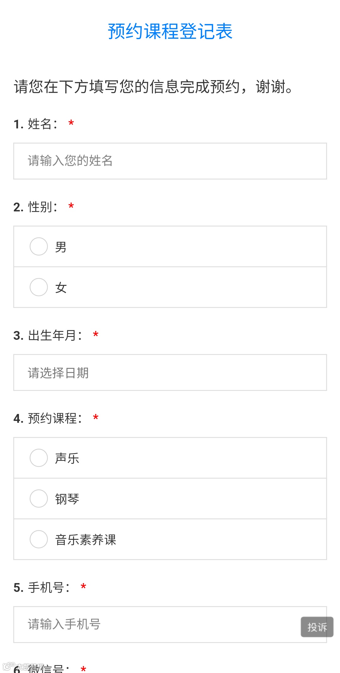The width and height of the screenshot is (340, 673).
Task: Click the red asterisk beside 预约课程
Action: [x=96, y=418]
